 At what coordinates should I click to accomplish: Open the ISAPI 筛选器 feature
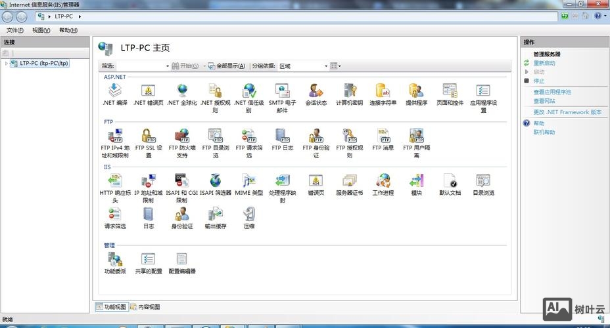point(216,185)
